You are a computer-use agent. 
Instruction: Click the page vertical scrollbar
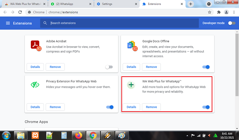[237, 65]
